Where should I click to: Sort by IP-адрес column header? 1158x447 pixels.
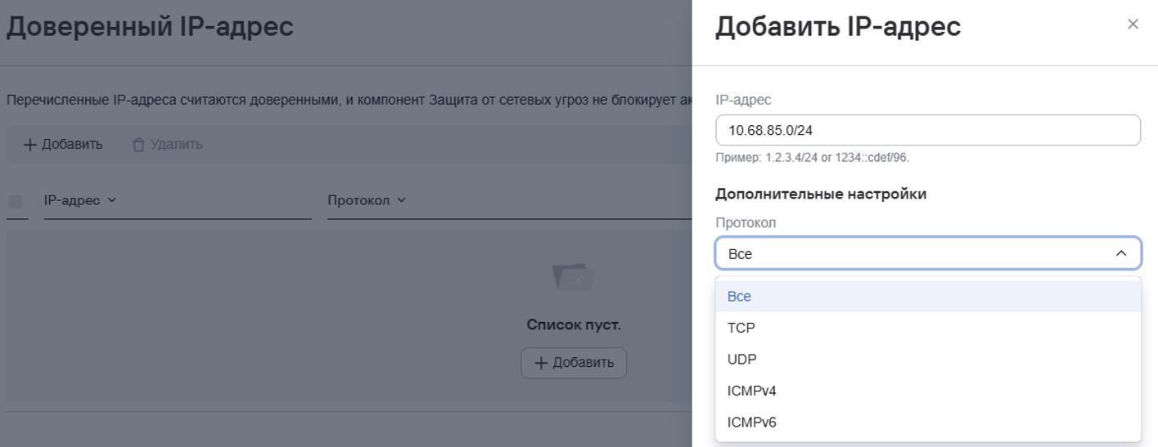click(x=80, y=201)
